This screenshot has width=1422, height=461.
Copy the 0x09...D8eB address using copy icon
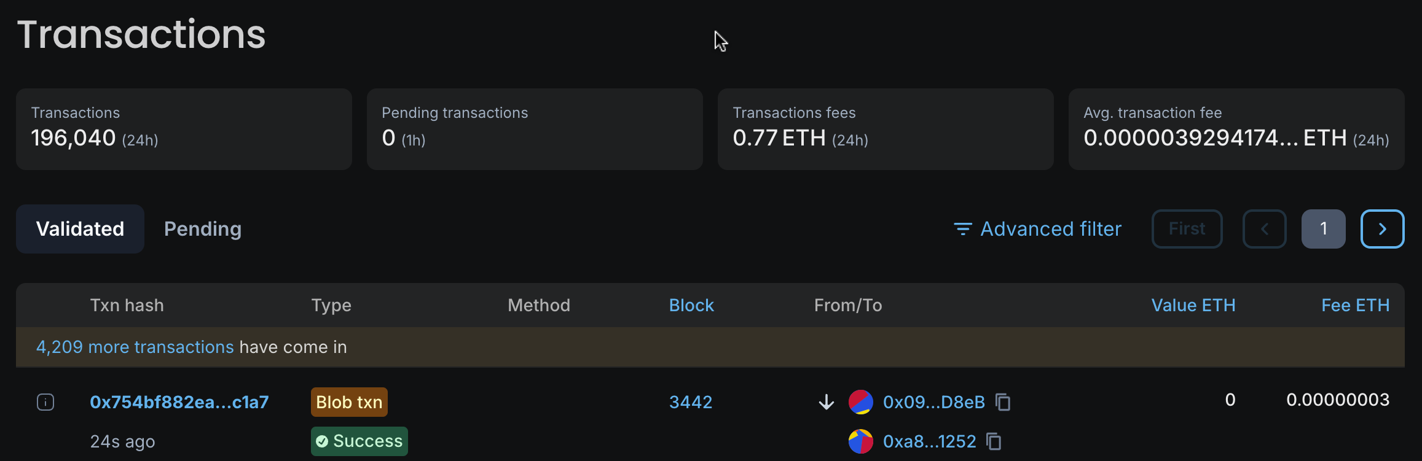point(1003,402)
